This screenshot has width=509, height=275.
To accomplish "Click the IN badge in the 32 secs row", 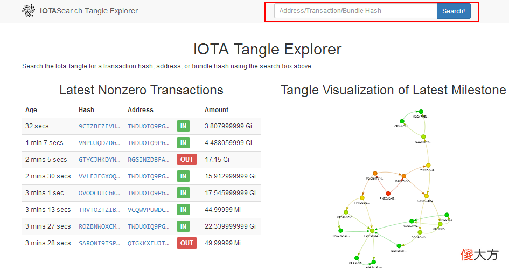I will pyautogui.click(x=184, y=126).
